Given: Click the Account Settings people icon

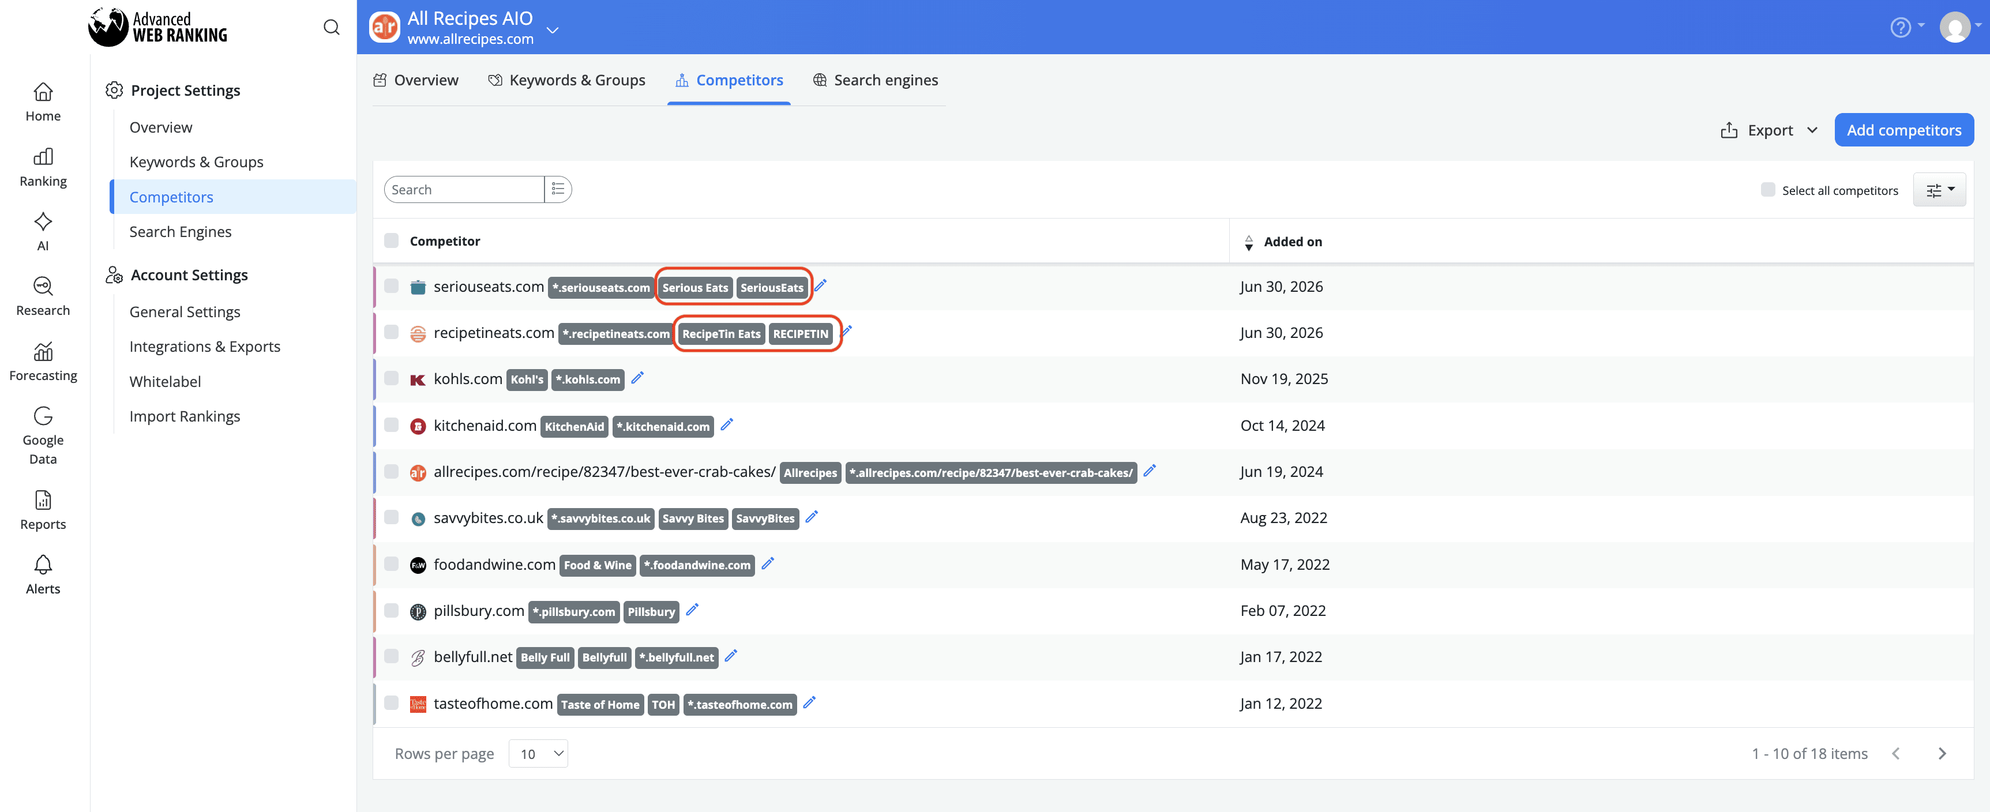Looking at the screenshot, I should (114, 275).
